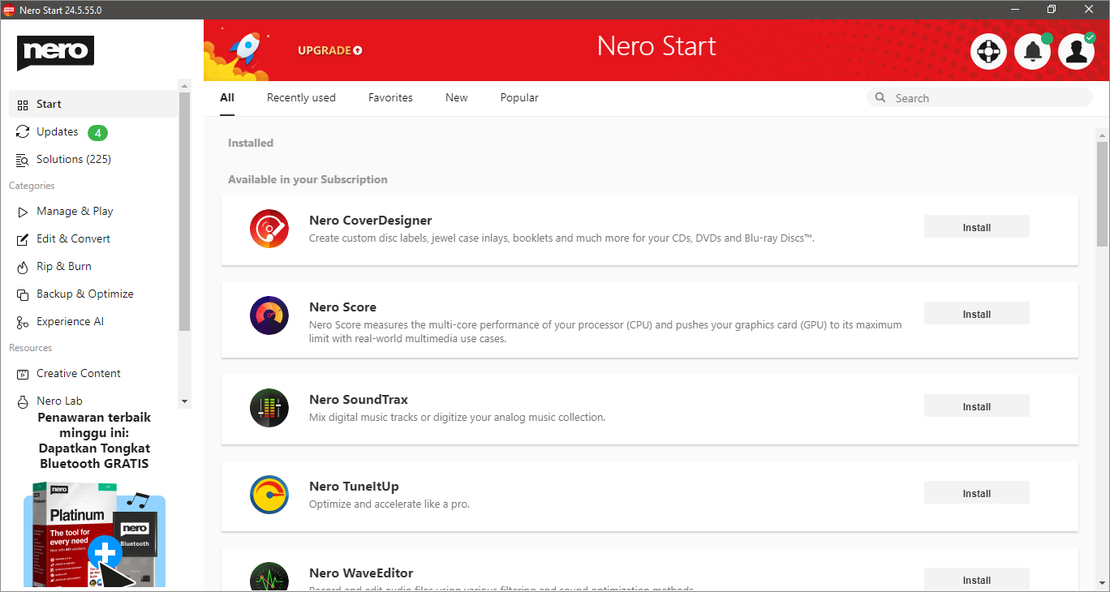Click the main list scroll-up arrow
Screen dimensions: 1110x592
tap(1103, 135)
